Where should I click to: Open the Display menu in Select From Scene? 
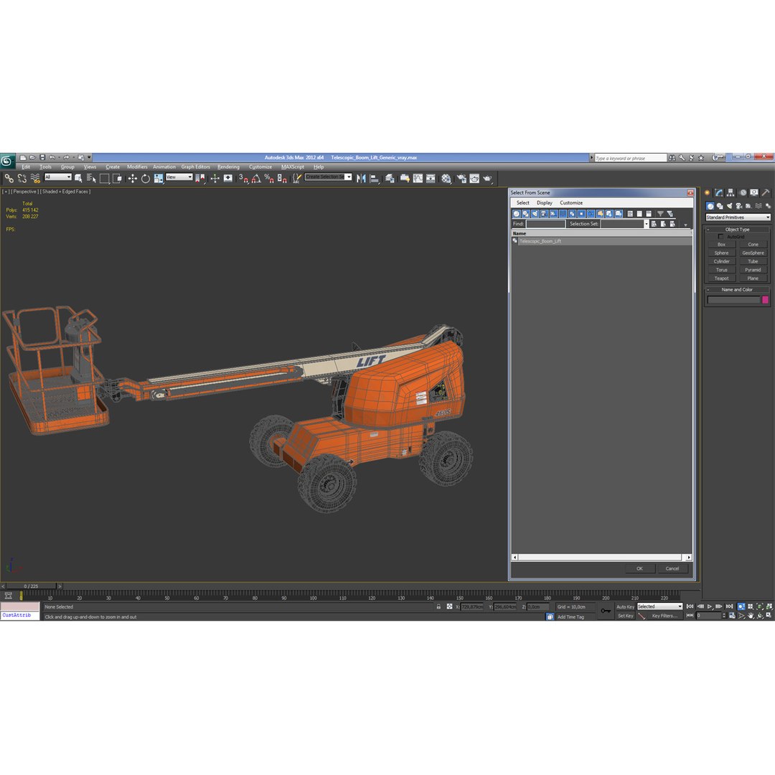[544, 202]
